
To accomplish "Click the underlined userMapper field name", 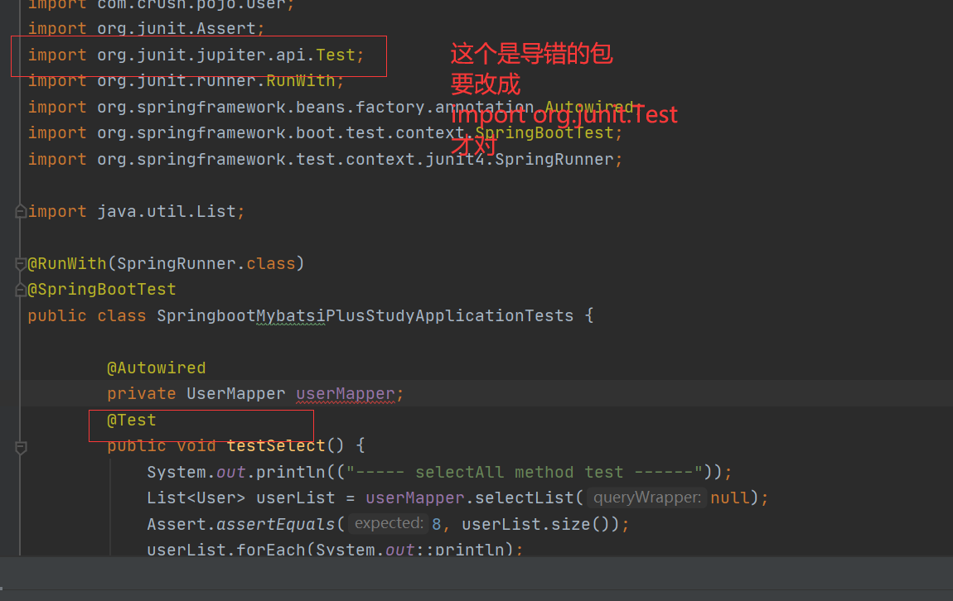I will 346,394.
